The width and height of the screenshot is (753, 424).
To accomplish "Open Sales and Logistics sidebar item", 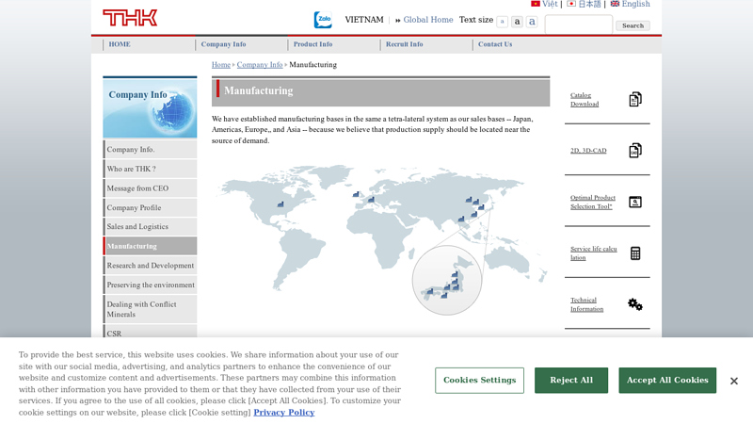I will [150, 226].
